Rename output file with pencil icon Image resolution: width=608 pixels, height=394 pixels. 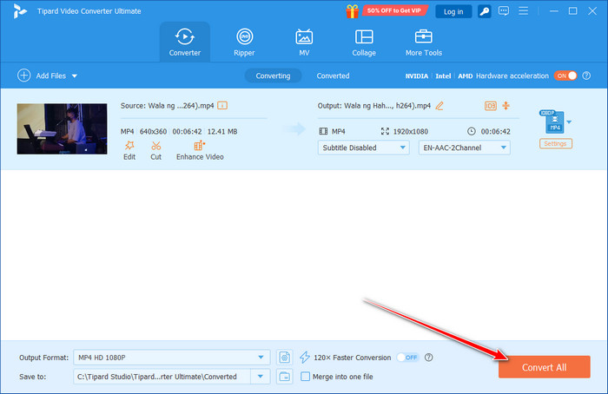click(439, 106)
